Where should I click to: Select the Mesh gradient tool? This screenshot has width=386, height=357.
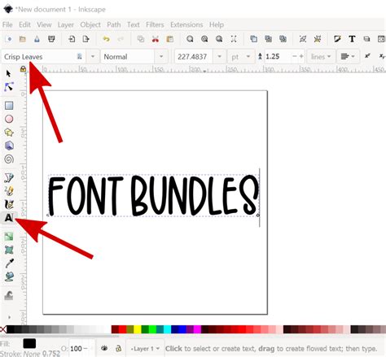pyautogui.click(x=9, y=250)
